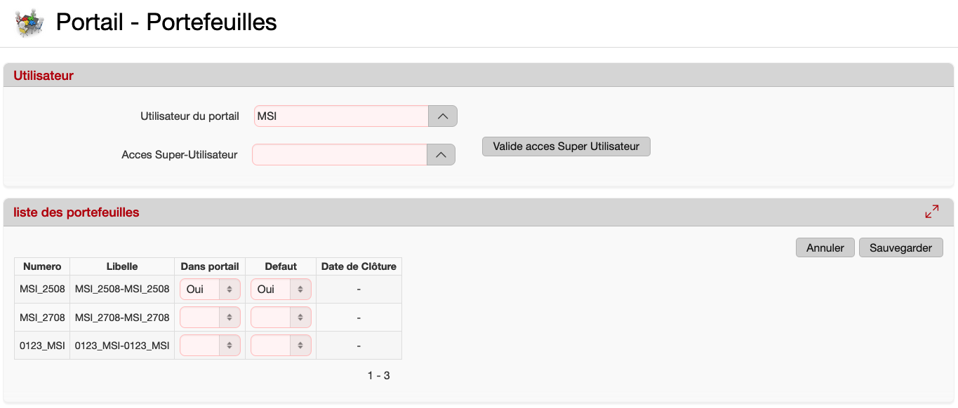This screenshot has width=958, height=408.
Task: Click the Utilisateur du portail text field
Action: click(x=341, y=116)
